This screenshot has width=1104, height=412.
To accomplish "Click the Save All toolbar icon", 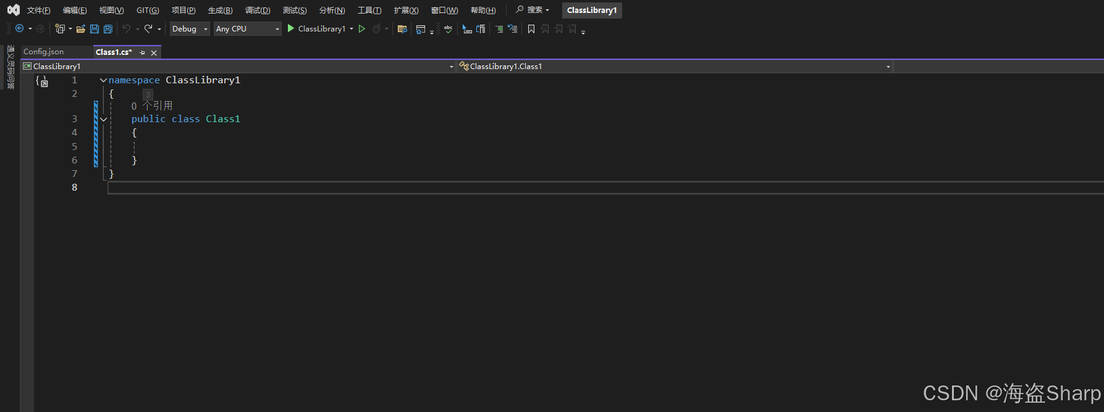I will (108, 29).
